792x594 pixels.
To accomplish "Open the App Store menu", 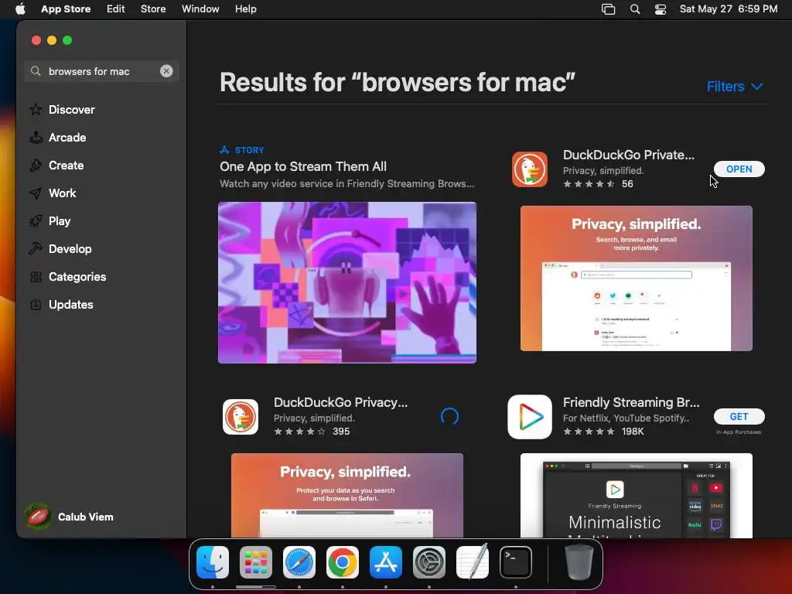I will click(66, 9).
